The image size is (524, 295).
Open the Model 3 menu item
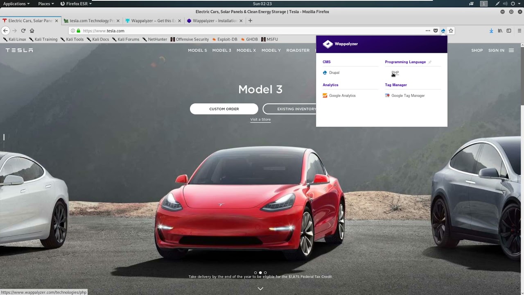point(222,50)
